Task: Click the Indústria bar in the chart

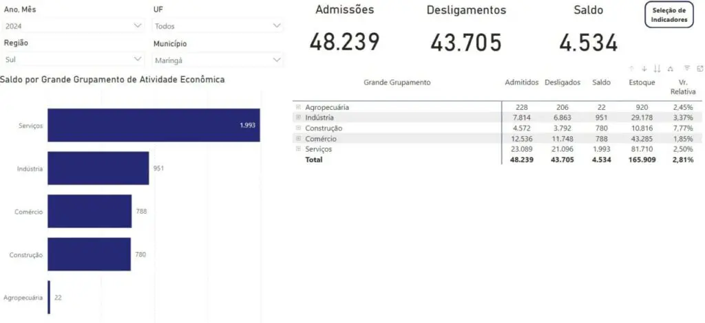Action: point(98,168)
